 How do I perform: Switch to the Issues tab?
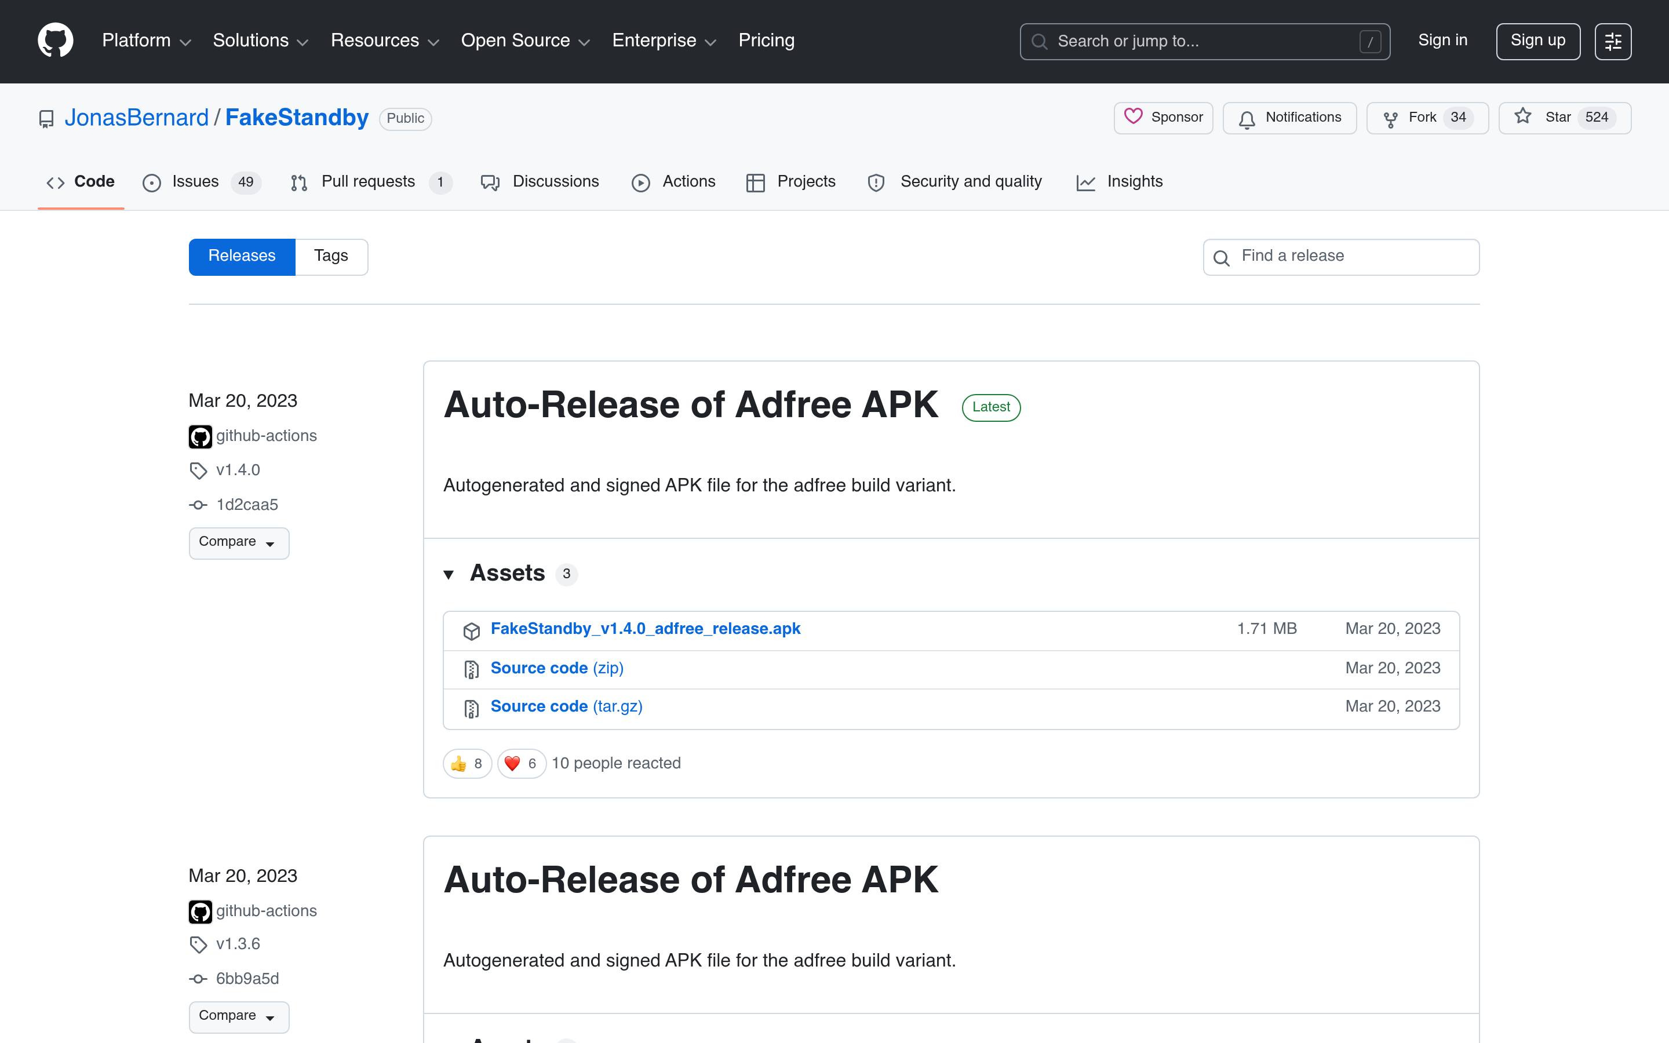click(x=202, y=182)
